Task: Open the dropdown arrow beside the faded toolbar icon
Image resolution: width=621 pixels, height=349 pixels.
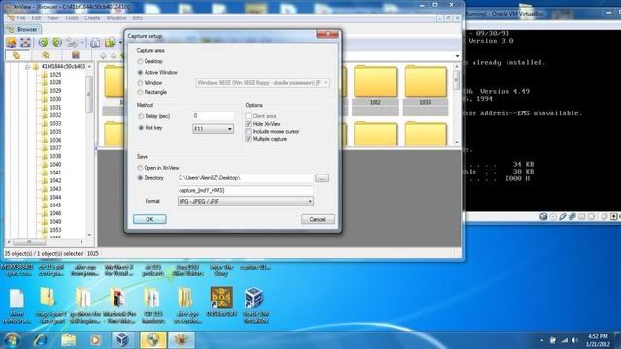Action: point(82,43)
